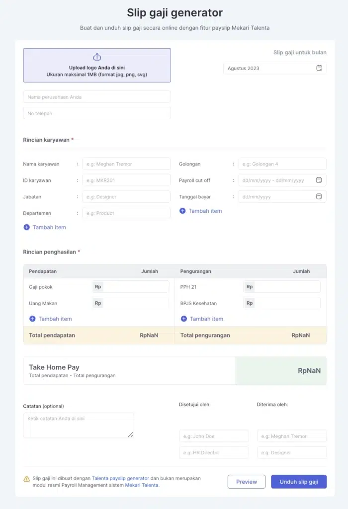Click the Disetujui oleh John Doe field
348x509 pixels.
coord(214,436)
